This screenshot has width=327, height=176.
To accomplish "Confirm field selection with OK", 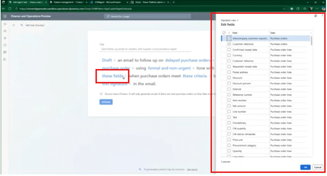I will [305, 167].
